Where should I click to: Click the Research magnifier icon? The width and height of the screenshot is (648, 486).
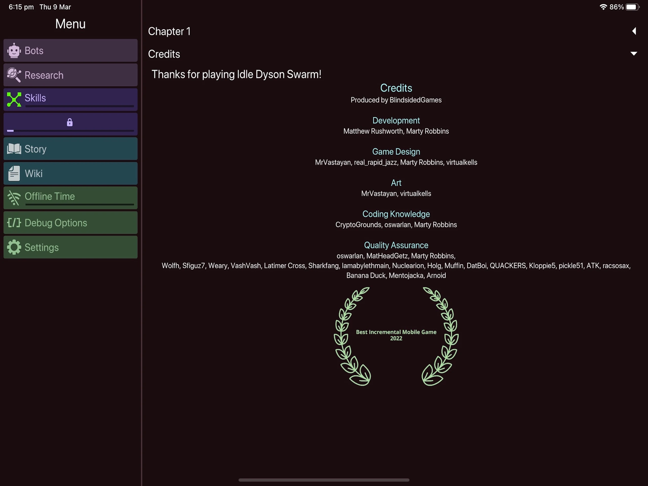[x=14, y=75]
